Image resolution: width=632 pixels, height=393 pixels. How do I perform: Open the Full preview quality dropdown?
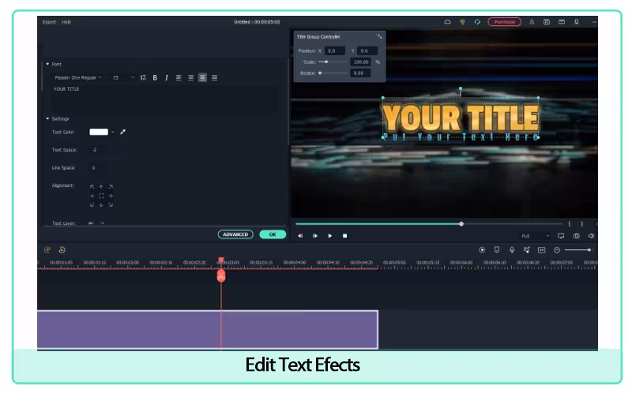pos(535,235)
